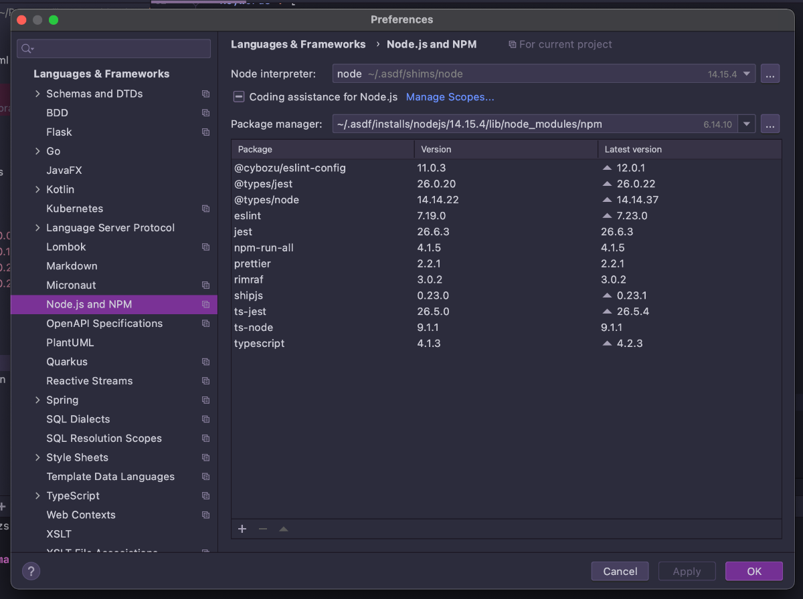Click the update arrow icon for typescript
This screenshot has height=599, width=803.
[607, 343]
